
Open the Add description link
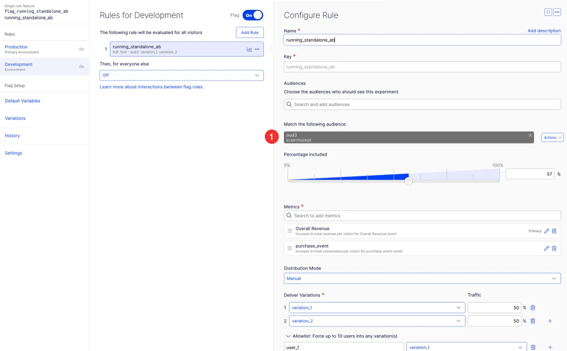pyautogui.click(x=544, y=31)
